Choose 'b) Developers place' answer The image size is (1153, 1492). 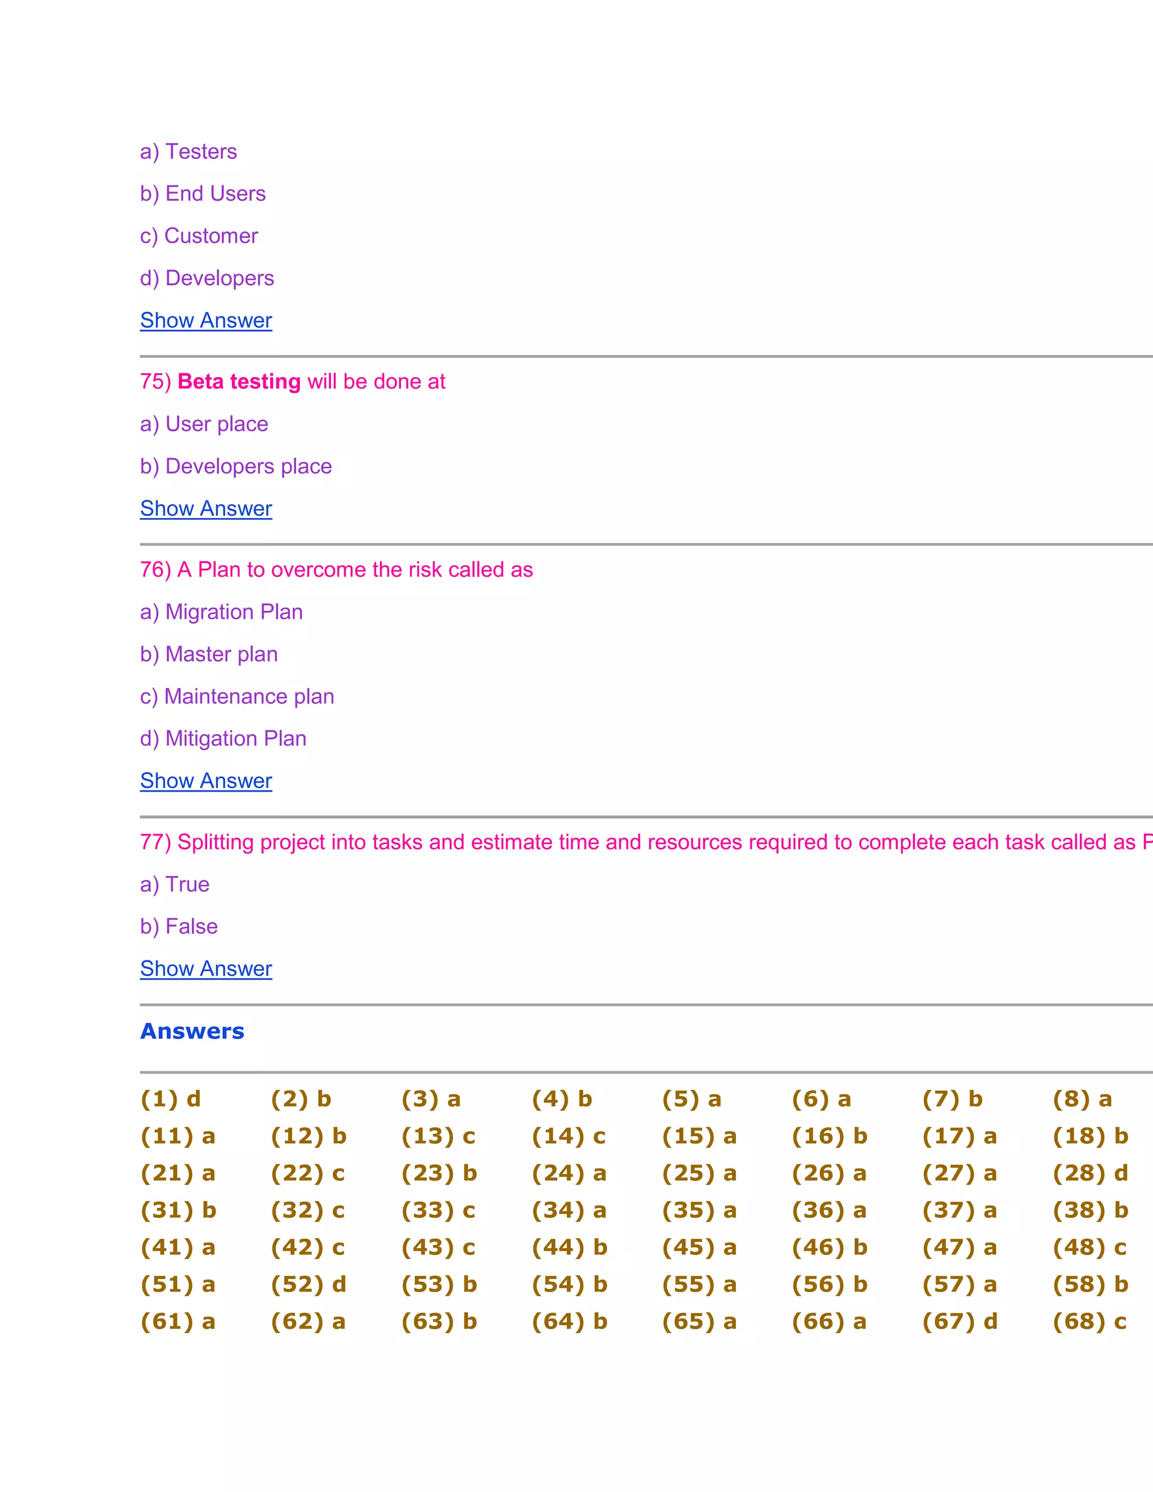click(236, 467)
